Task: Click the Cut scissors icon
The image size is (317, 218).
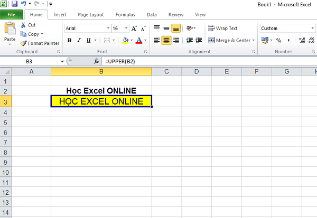Action: [24, 25]
